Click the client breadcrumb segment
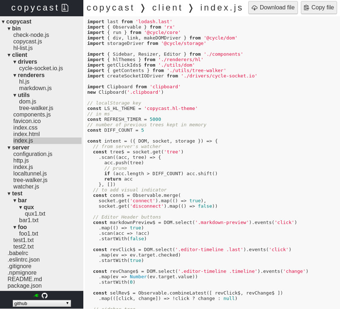Screen dimensions: 340x309 click(x=167, y=8)
